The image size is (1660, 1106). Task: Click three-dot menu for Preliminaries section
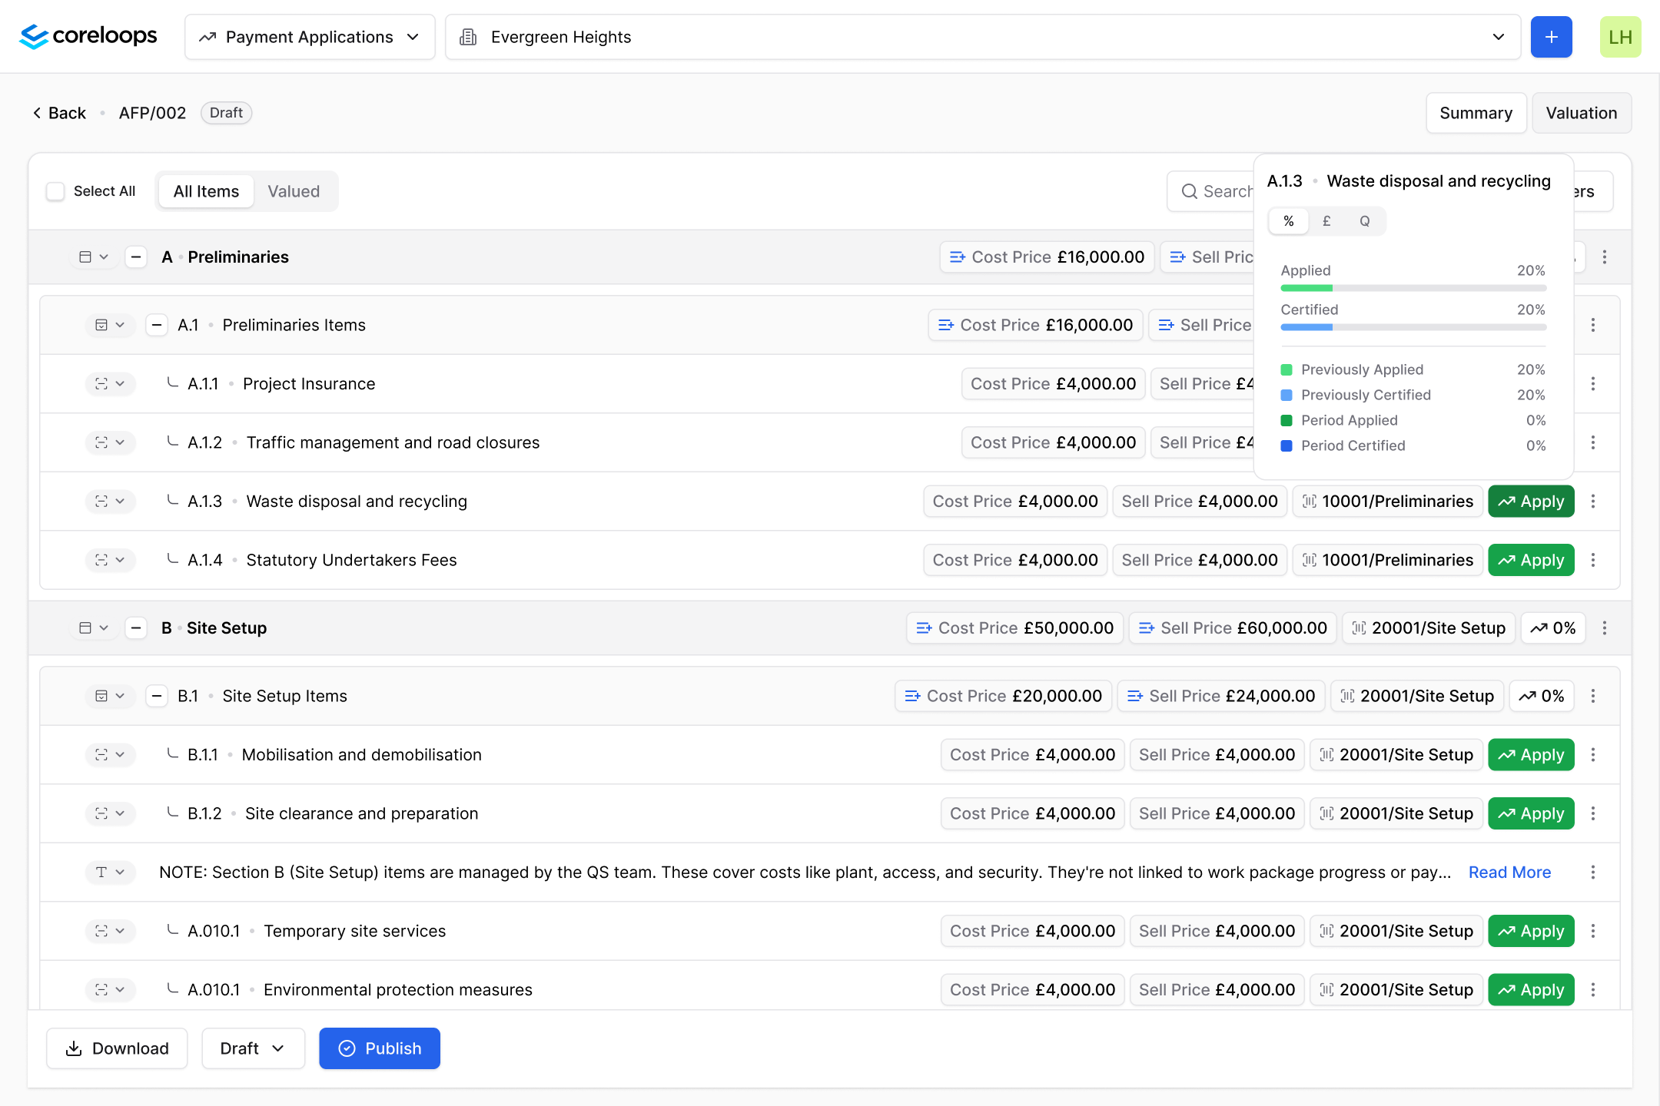tap(1604, 257)
